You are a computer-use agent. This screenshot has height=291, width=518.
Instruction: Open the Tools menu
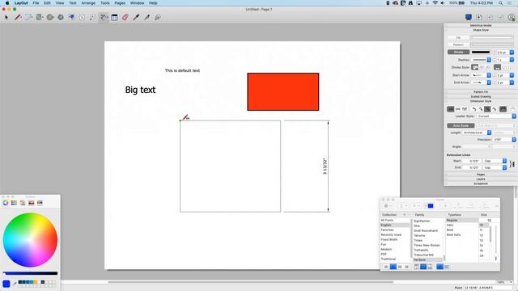coord(105,3)
